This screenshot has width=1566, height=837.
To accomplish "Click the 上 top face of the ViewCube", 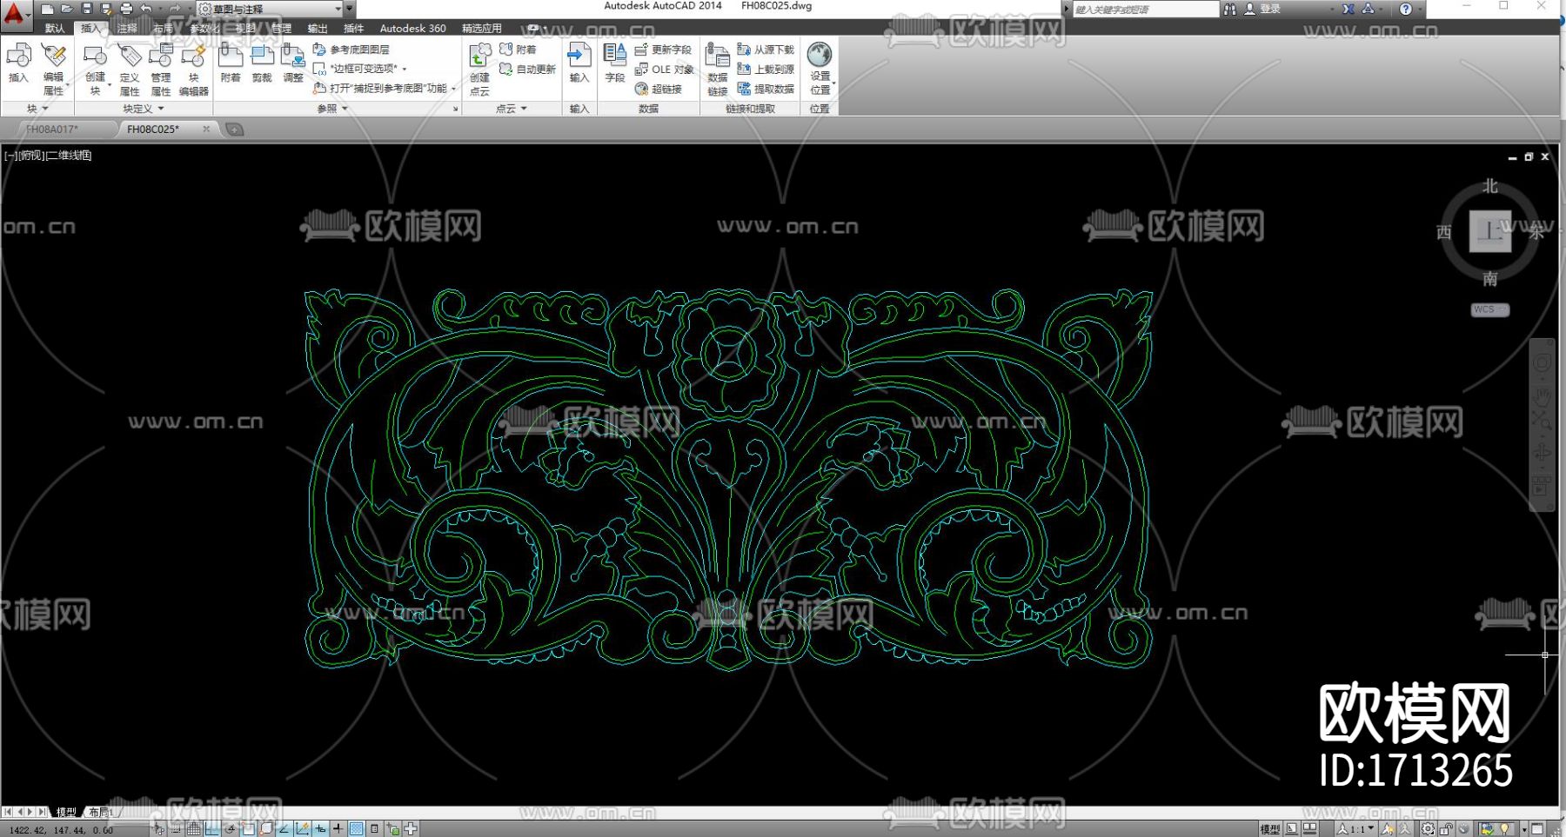I will [x=1490, y=231].
